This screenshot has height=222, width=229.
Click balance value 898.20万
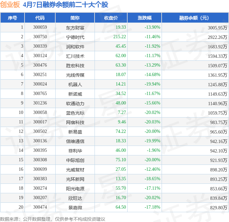coord(219,170)
